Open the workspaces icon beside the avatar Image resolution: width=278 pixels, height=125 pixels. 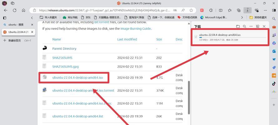point(12,3)
